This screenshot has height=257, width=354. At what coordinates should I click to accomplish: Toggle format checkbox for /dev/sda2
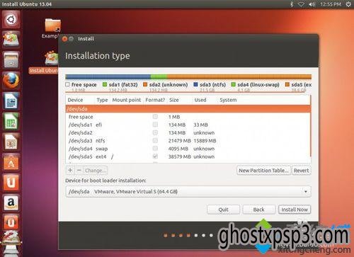(x=155, y=132)
